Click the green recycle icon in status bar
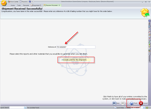 click(147, 107)
